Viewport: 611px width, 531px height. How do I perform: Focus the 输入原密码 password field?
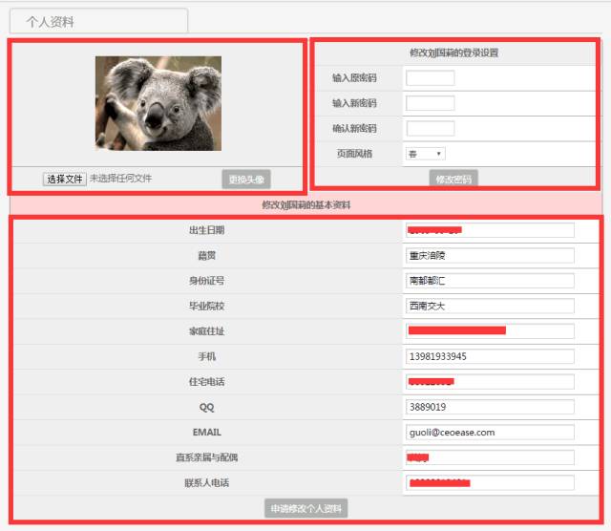click(431, 78)
